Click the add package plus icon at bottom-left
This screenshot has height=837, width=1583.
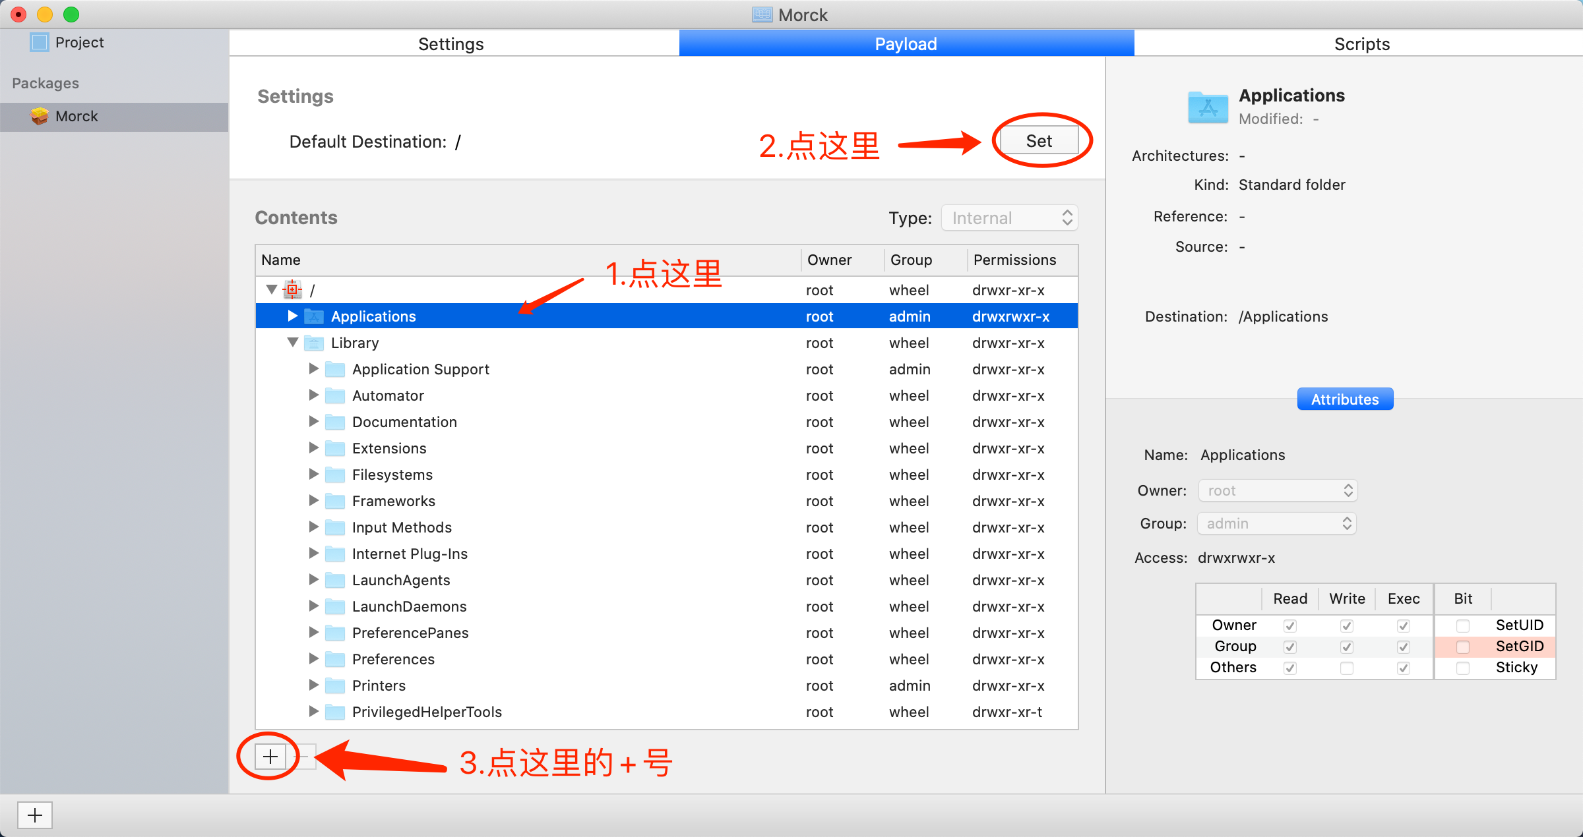tap(34, 815)
